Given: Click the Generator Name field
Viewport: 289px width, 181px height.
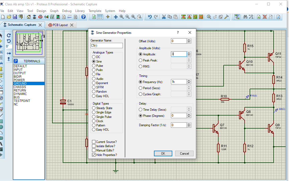Looking at the screenshot, I should click(x=107, y=46).
